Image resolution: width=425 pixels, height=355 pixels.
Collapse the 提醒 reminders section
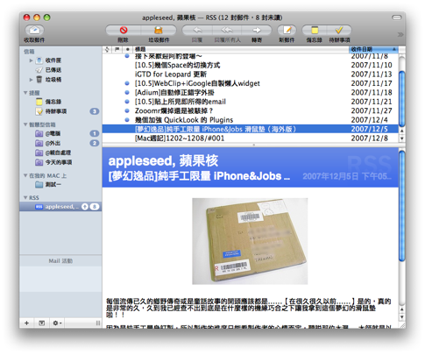[x=25, y=93]
